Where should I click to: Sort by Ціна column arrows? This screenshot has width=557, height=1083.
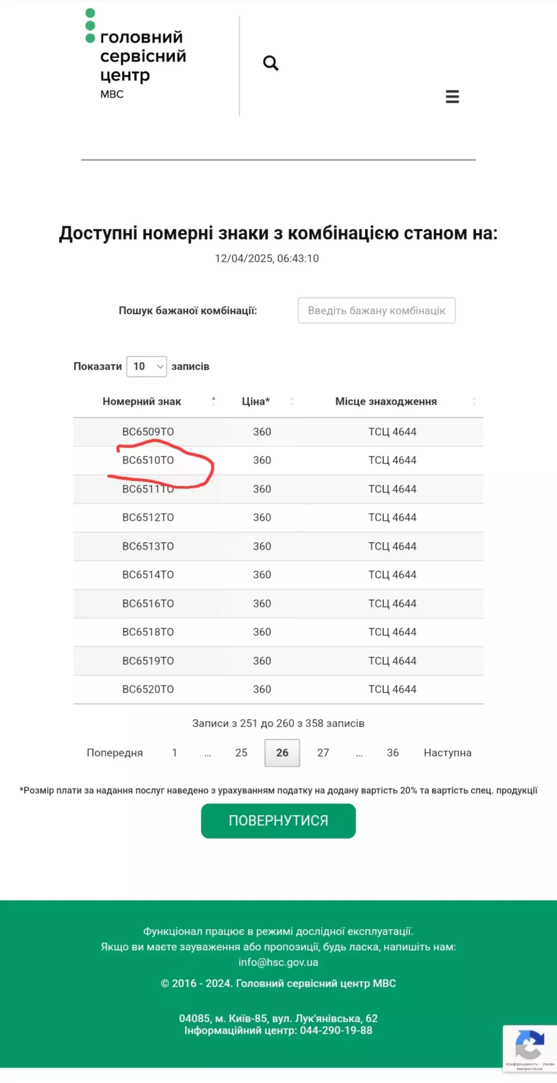[292, 401]
